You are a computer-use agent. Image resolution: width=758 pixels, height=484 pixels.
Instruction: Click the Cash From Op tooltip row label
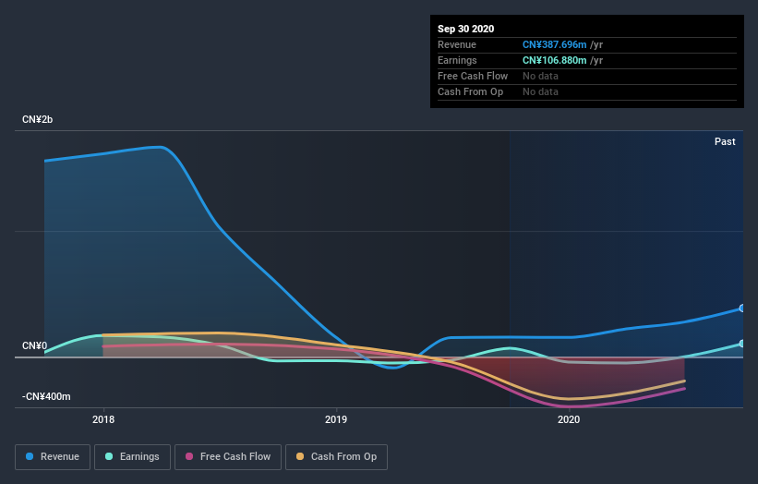[470, 91]
